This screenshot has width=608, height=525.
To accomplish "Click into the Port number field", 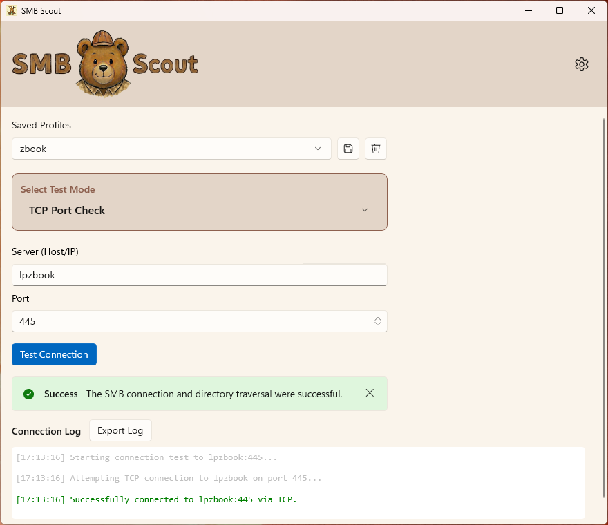I will coord(187,321).
